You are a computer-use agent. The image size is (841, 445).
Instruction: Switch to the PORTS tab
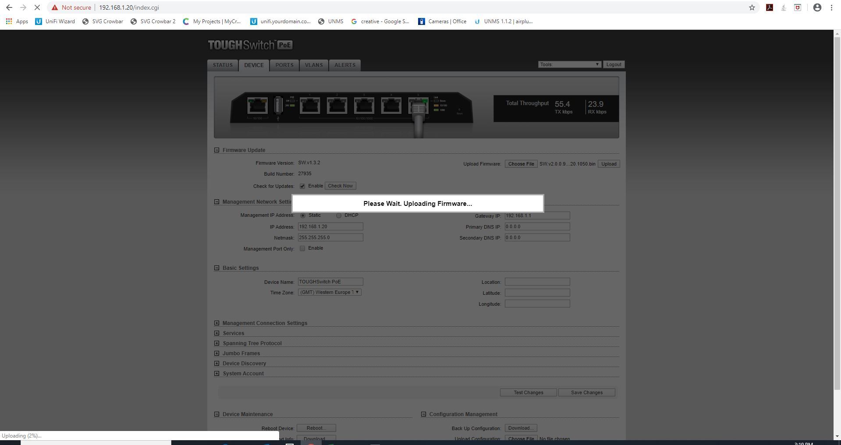(x=284, y=65)
